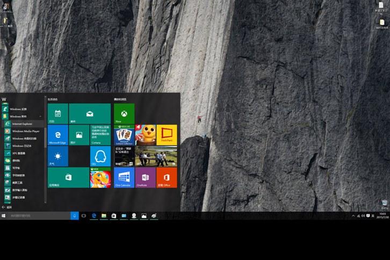Open the Photos app from taskbar
This screenshot has width=390, height=260.
pos(144,216)
